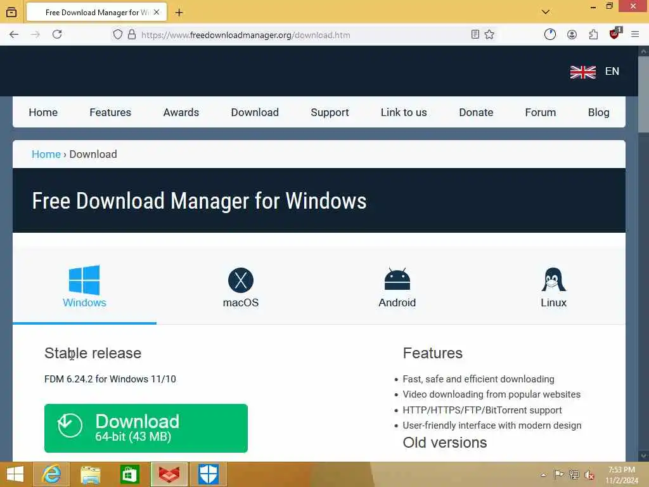Open the Firefox View icon left of tabs
The height and width of the screenshot is (487, 649).
tap(11, 13)
